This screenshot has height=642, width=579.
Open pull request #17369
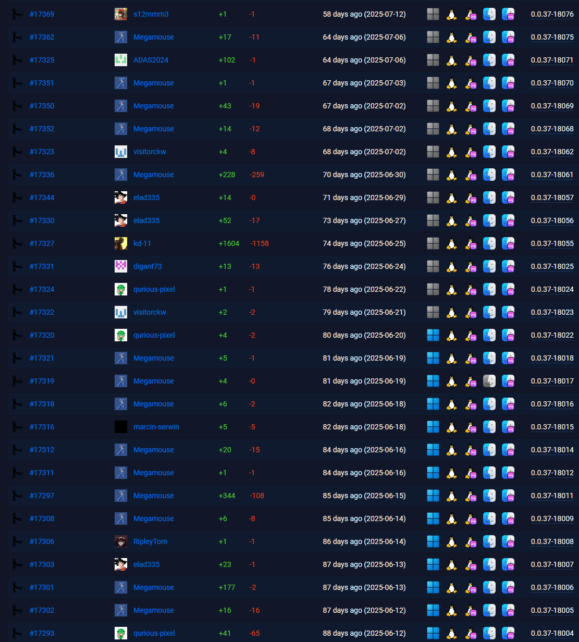coord(42,14)
